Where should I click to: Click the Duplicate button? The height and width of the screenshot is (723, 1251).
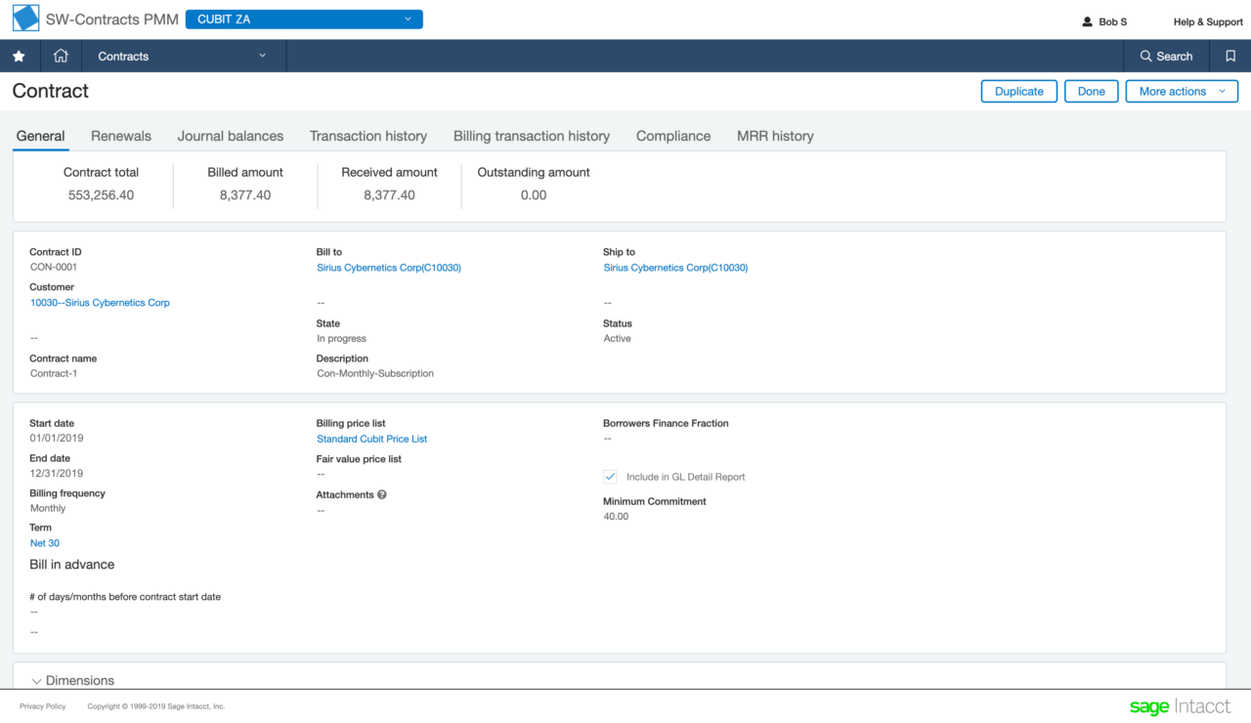(x=1019, y=91)
